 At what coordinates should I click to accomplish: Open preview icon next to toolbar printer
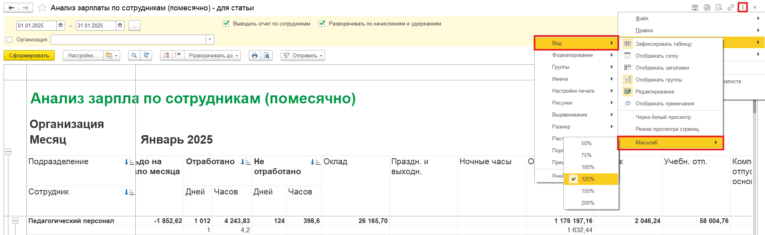click(x=267, y=55)
